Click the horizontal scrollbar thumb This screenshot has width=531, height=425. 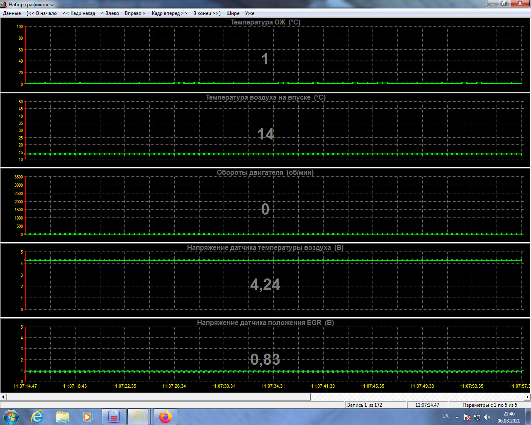click(158, 397)
